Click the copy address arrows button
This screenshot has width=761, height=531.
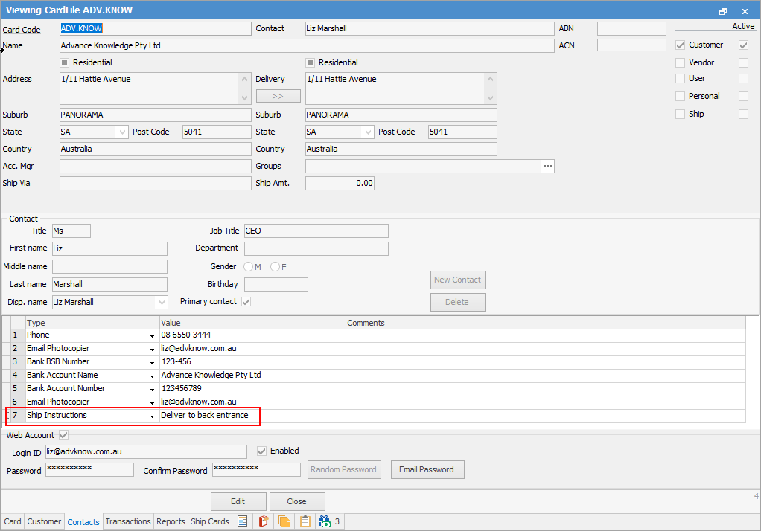[x=278, y=96]
